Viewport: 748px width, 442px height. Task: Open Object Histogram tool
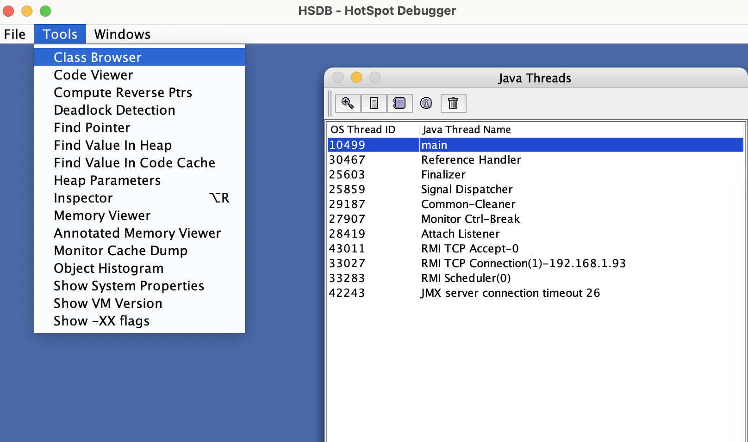tap(140, 268)
